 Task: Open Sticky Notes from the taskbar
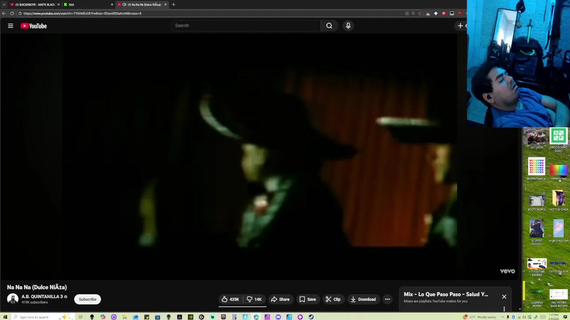[147, 317]
